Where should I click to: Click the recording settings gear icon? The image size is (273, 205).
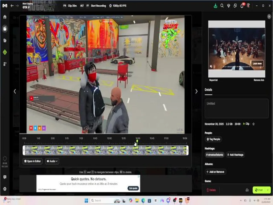pyautogui.click(x=110, y=6)
